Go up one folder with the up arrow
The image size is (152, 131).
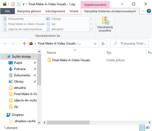(24, 44)
